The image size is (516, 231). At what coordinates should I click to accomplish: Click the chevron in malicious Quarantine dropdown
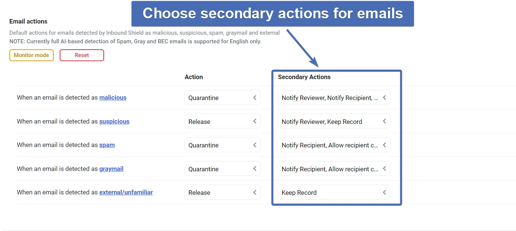[x=255, y=98]
